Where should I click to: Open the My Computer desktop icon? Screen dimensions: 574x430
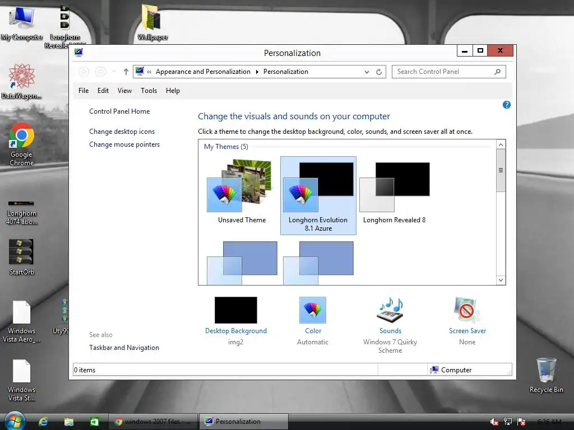[22, 22]
